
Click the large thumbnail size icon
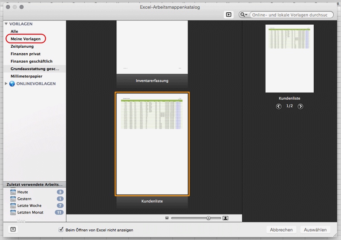pyautogui.click(x=225, y=218)
